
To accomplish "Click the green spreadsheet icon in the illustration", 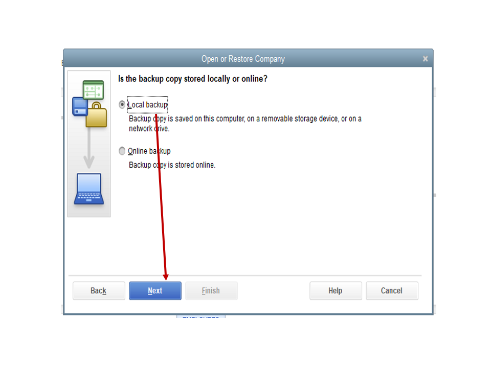I will (x=93, y=90).
